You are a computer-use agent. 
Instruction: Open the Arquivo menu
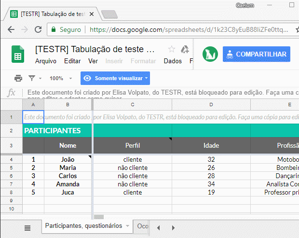point(46,61)
